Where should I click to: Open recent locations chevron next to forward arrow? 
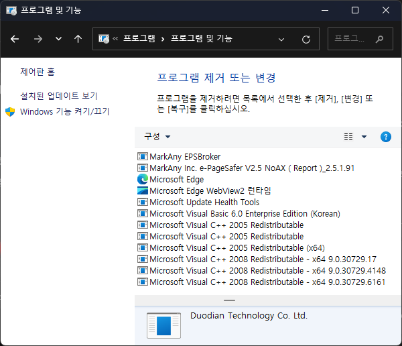[x=59, y=39]
